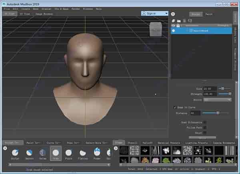240x174 pixels.
Task: Enable the Follow Path checkbox
Action: (205, 127)
